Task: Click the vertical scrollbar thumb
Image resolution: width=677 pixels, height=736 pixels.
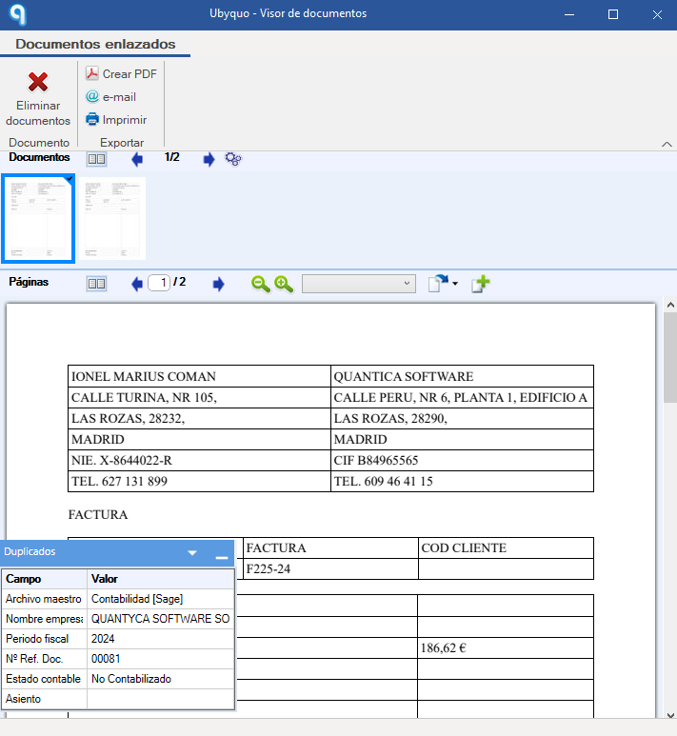Action: (x=670, y=358)
